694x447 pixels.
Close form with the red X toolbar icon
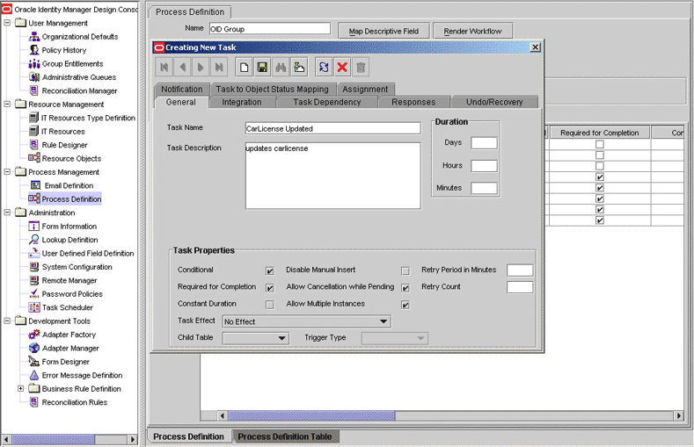342,68
